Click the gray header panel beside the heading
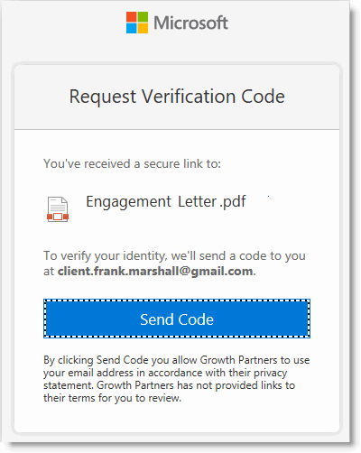The image size is (361, 453). [313, 97]
